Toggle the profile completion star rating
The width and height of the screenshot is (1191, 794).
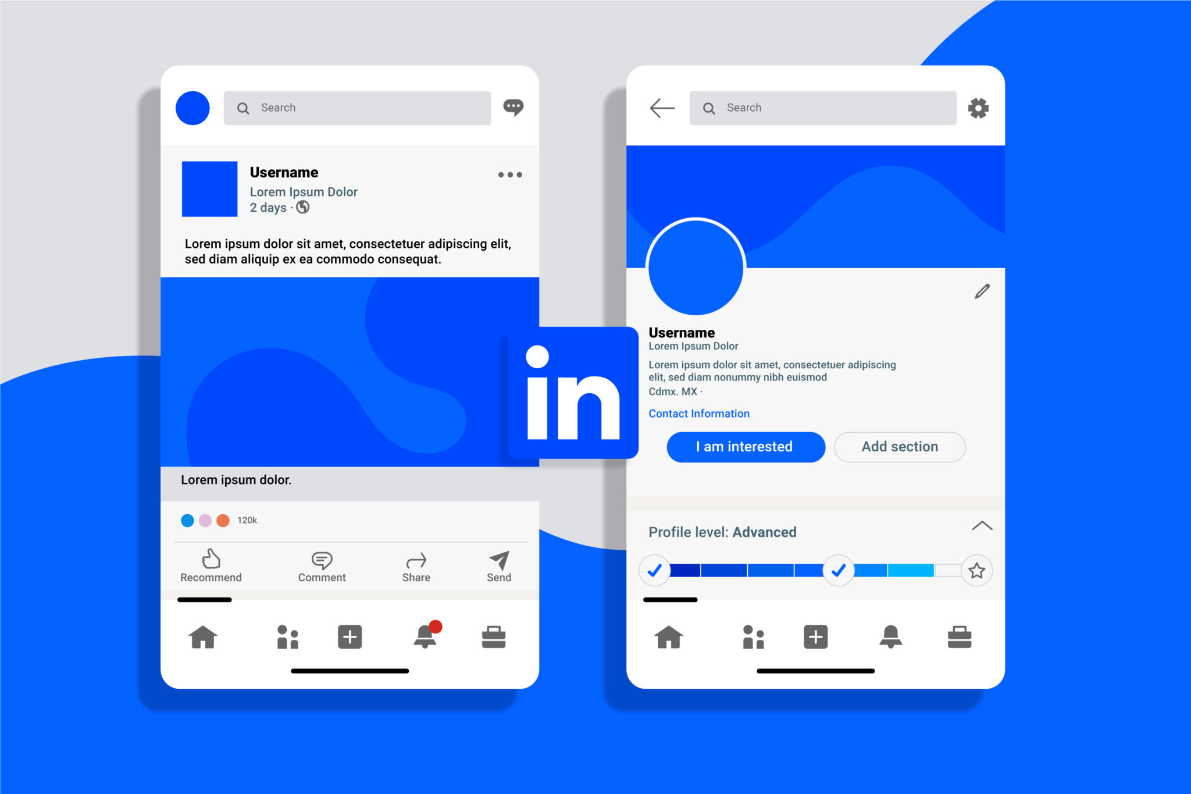(975, 569)
